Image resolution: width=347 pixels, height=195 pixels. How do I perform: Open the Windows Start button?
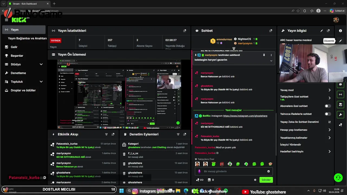pos(121,191)
